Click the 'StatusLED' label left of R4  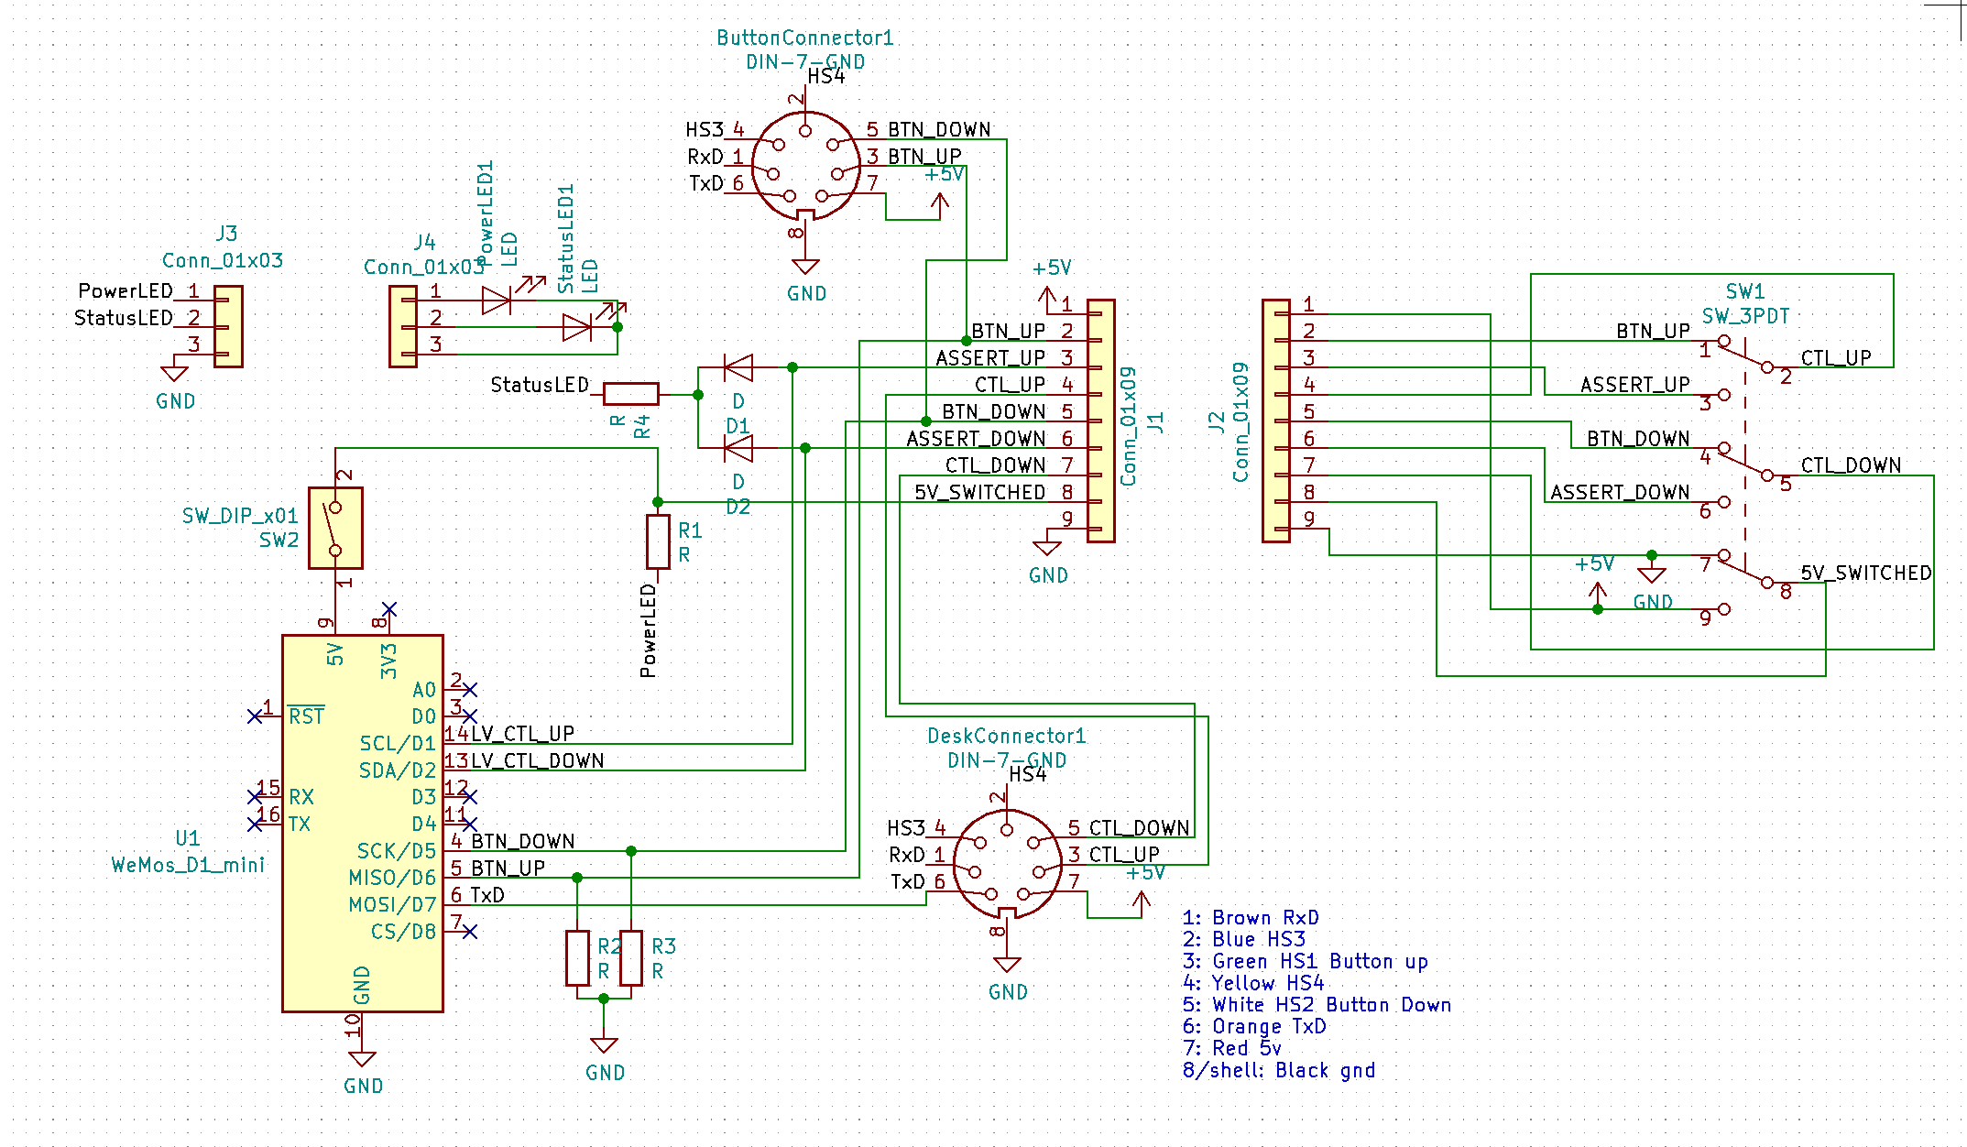540,385
